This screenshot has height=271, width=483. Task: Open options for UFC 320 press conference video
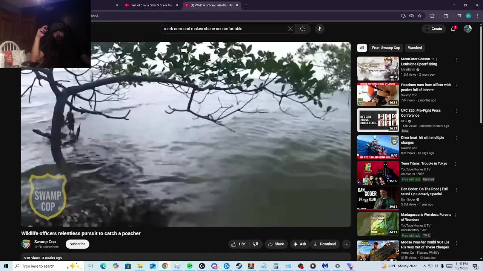tap(456, 111)
